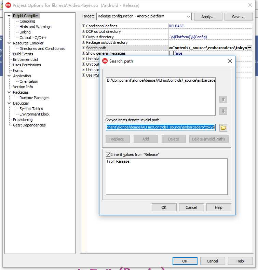Open the Target configuration dropdown
Image resolution: width=258 pixels, height=270 pixels.
(189, 16)
